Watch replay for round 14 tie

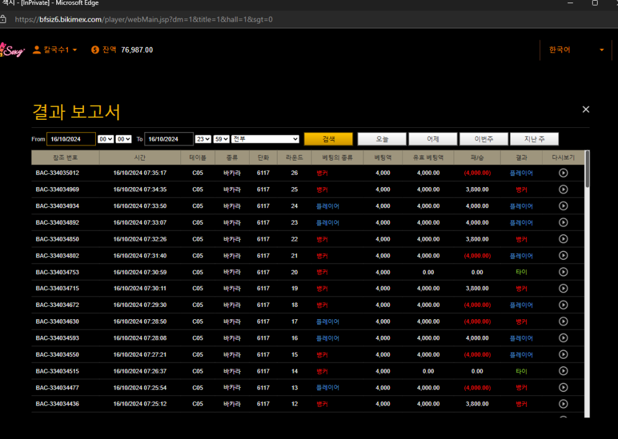pyautogui.click(x=563, y=371)
